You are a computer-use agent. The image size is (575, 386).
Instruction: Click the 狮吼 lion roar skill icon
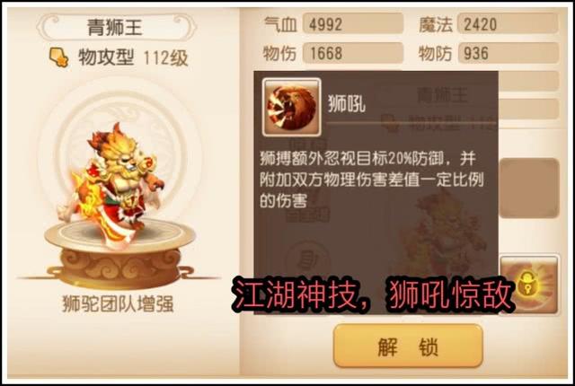[x=291, y=107]
